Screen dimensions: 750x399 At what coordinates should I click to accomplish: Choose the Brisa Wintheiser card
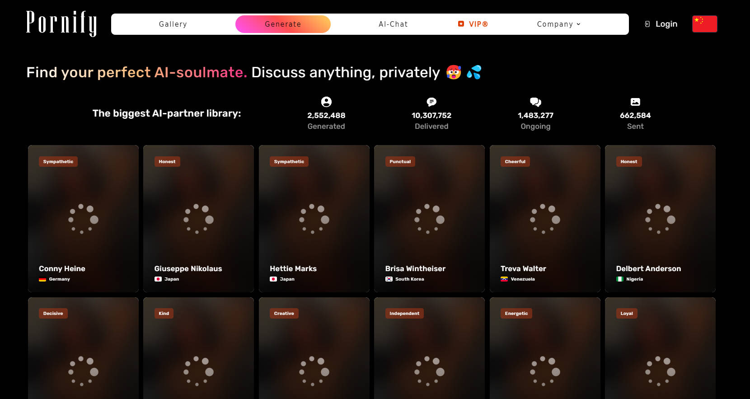point(429,218)
